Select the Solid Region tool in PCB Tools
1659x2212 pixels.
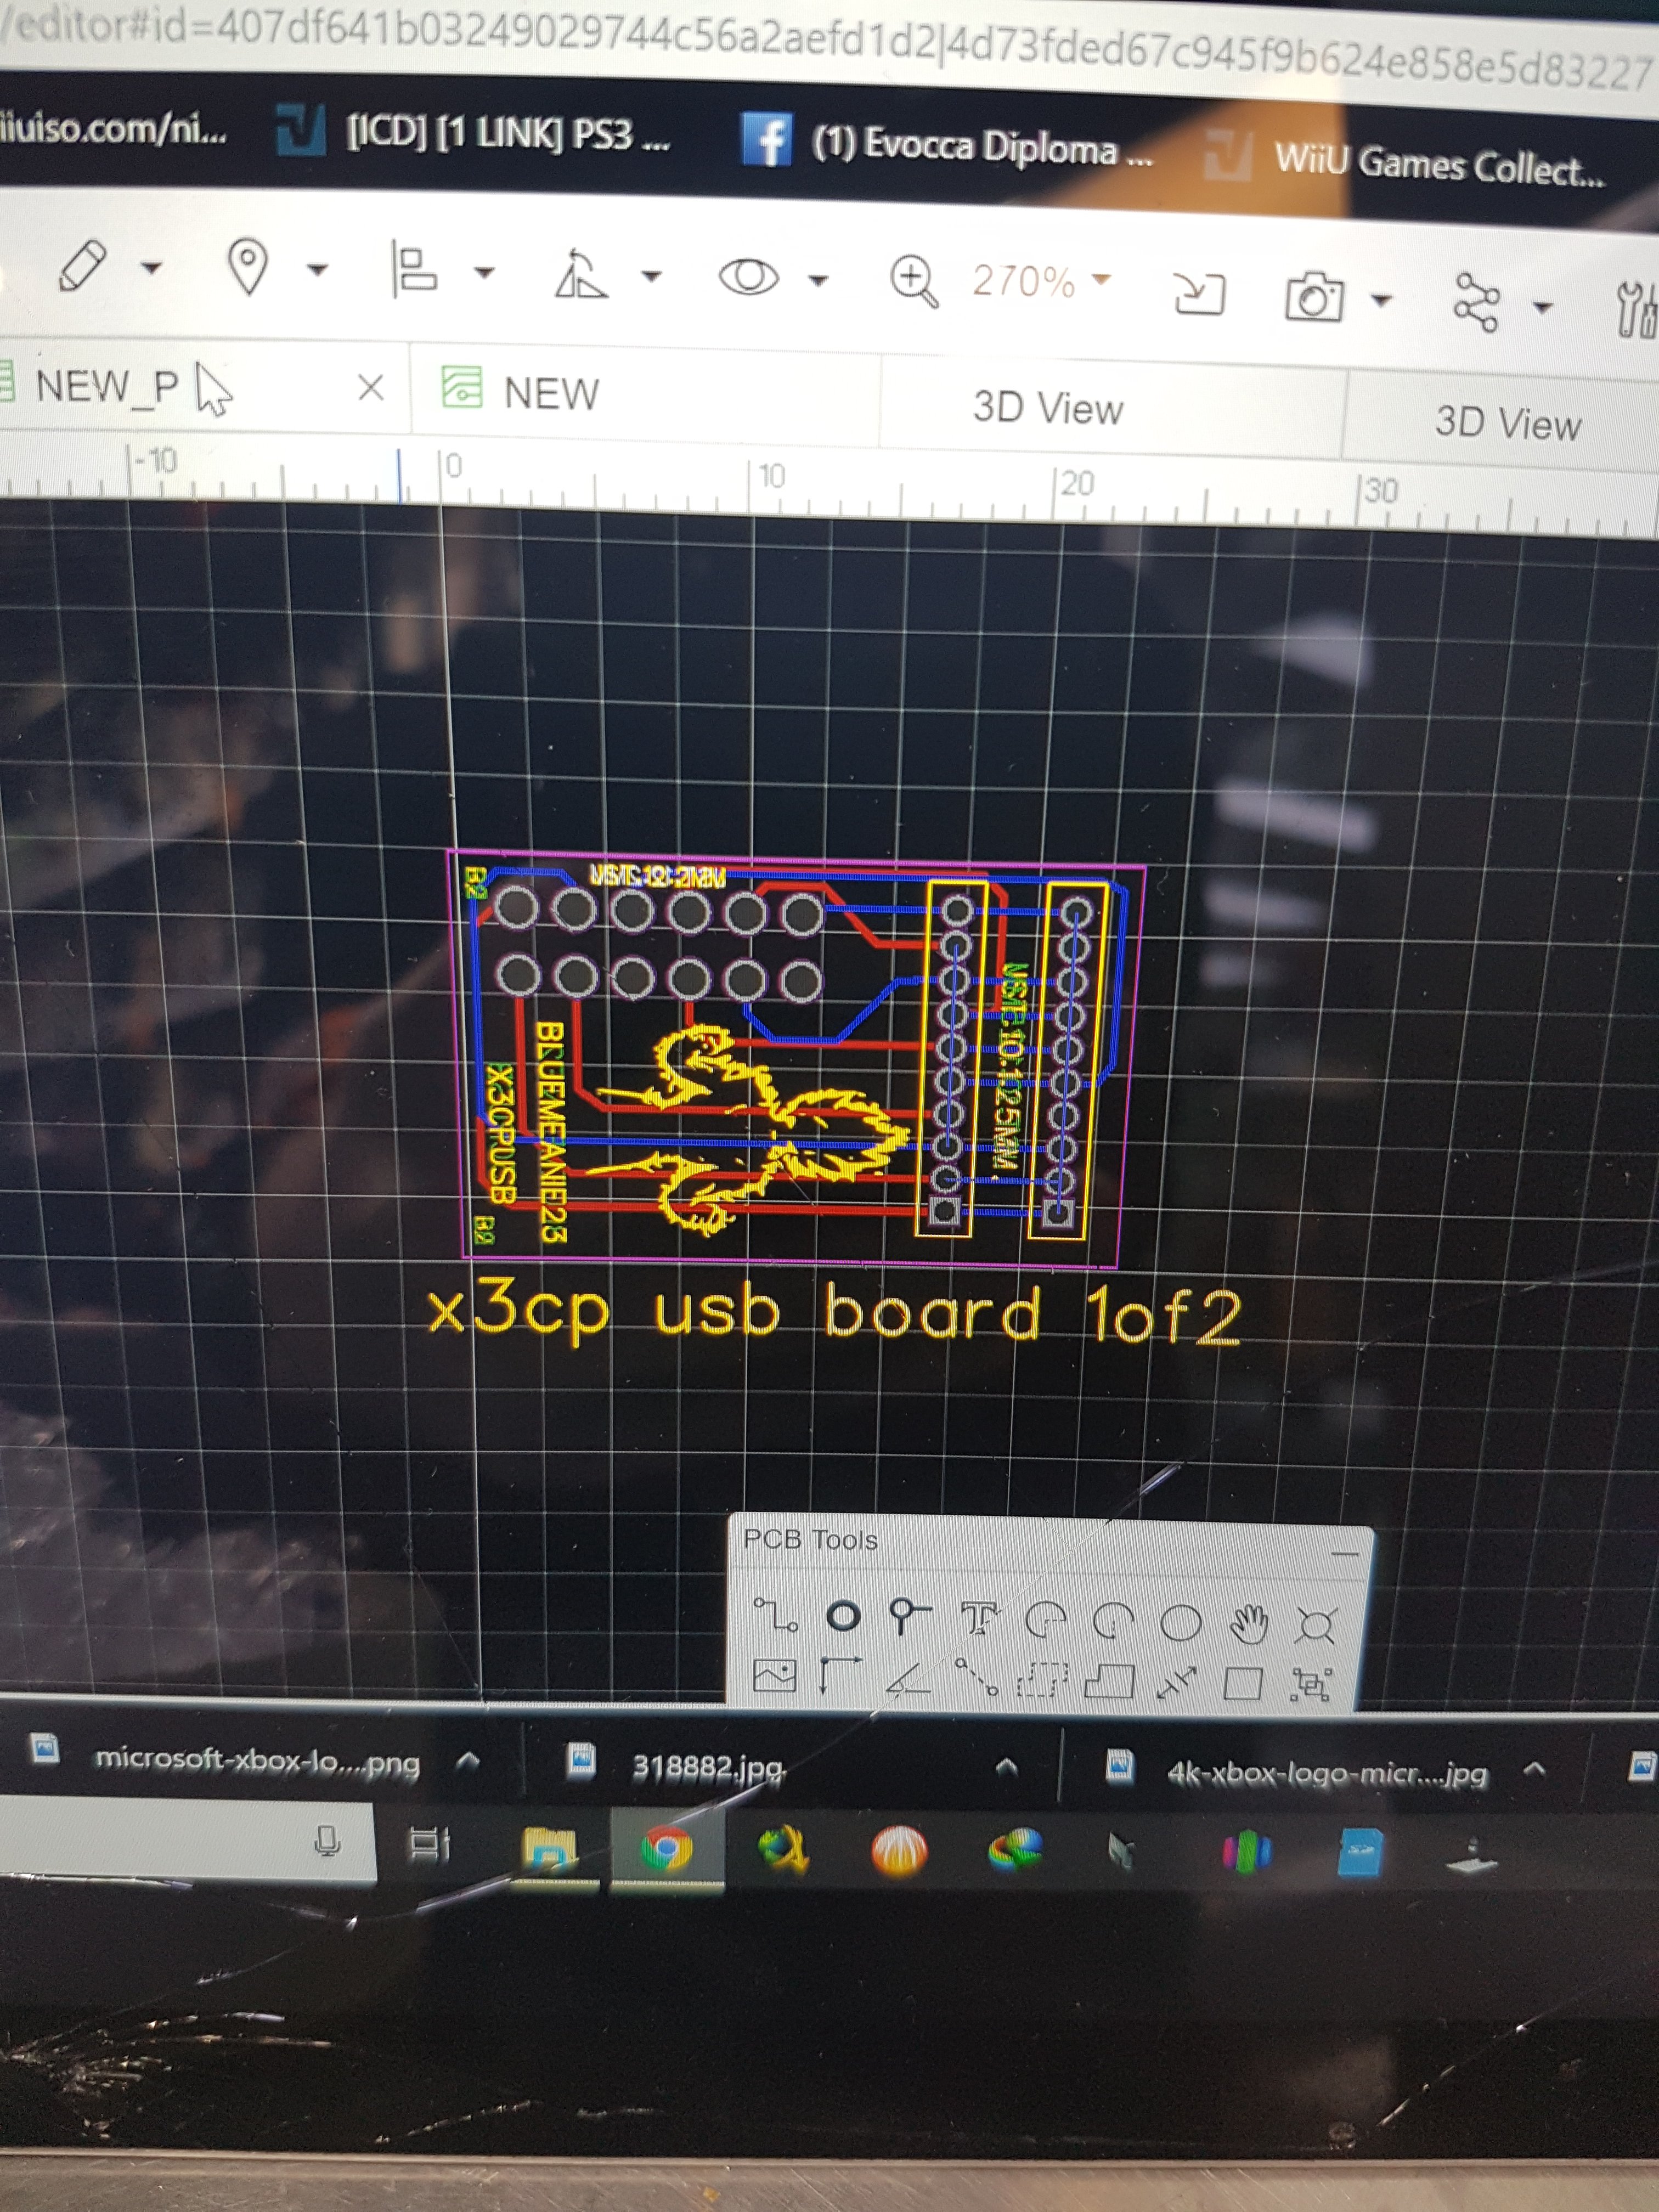click(1109, 1682)
